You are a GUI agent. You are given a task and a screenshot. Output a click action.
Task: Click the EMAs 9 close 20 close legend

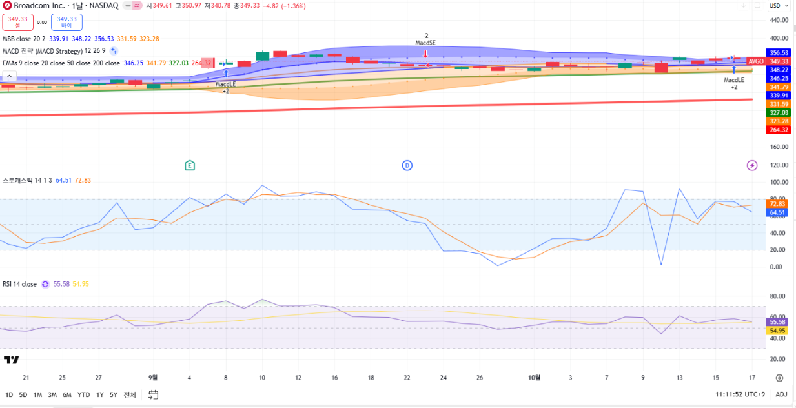(61, 63)
